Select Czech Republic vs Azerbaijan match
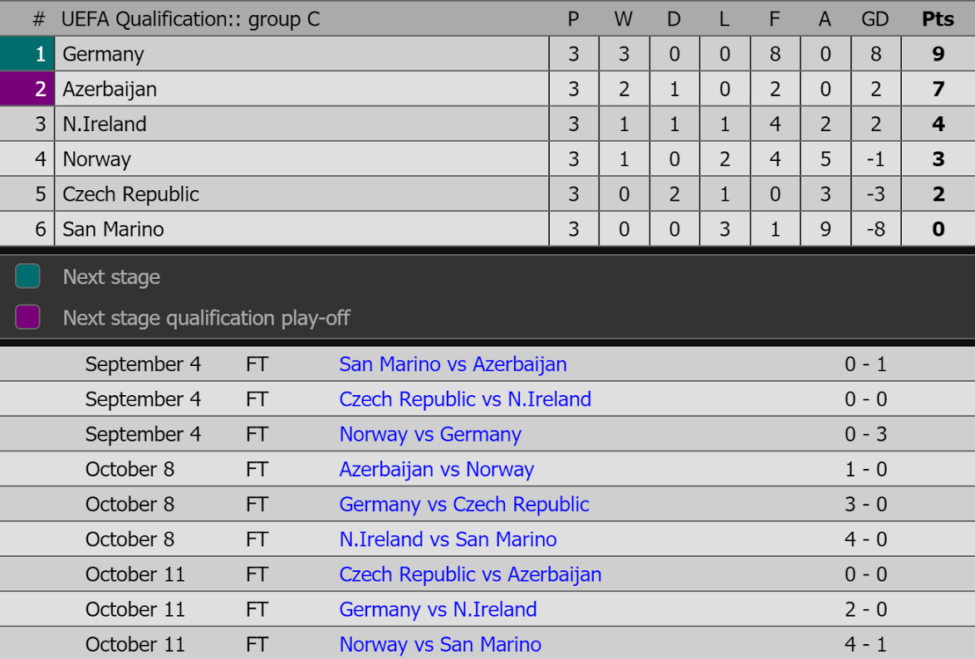The width and height of the screenshot is (975, 659). pos(470,574)
